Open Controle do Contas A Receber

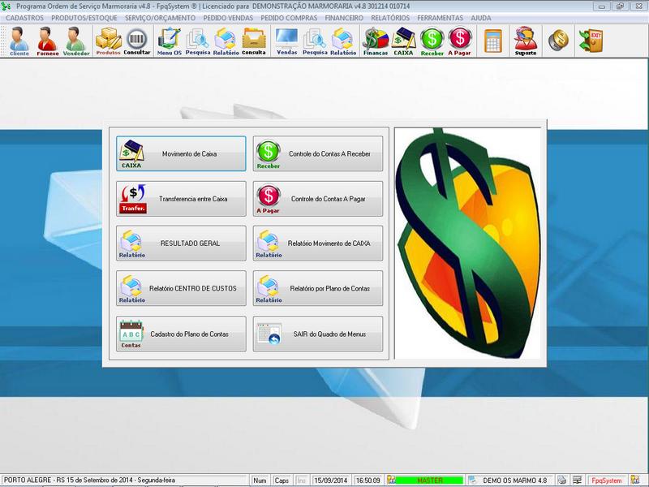click(x=318, y=153)
